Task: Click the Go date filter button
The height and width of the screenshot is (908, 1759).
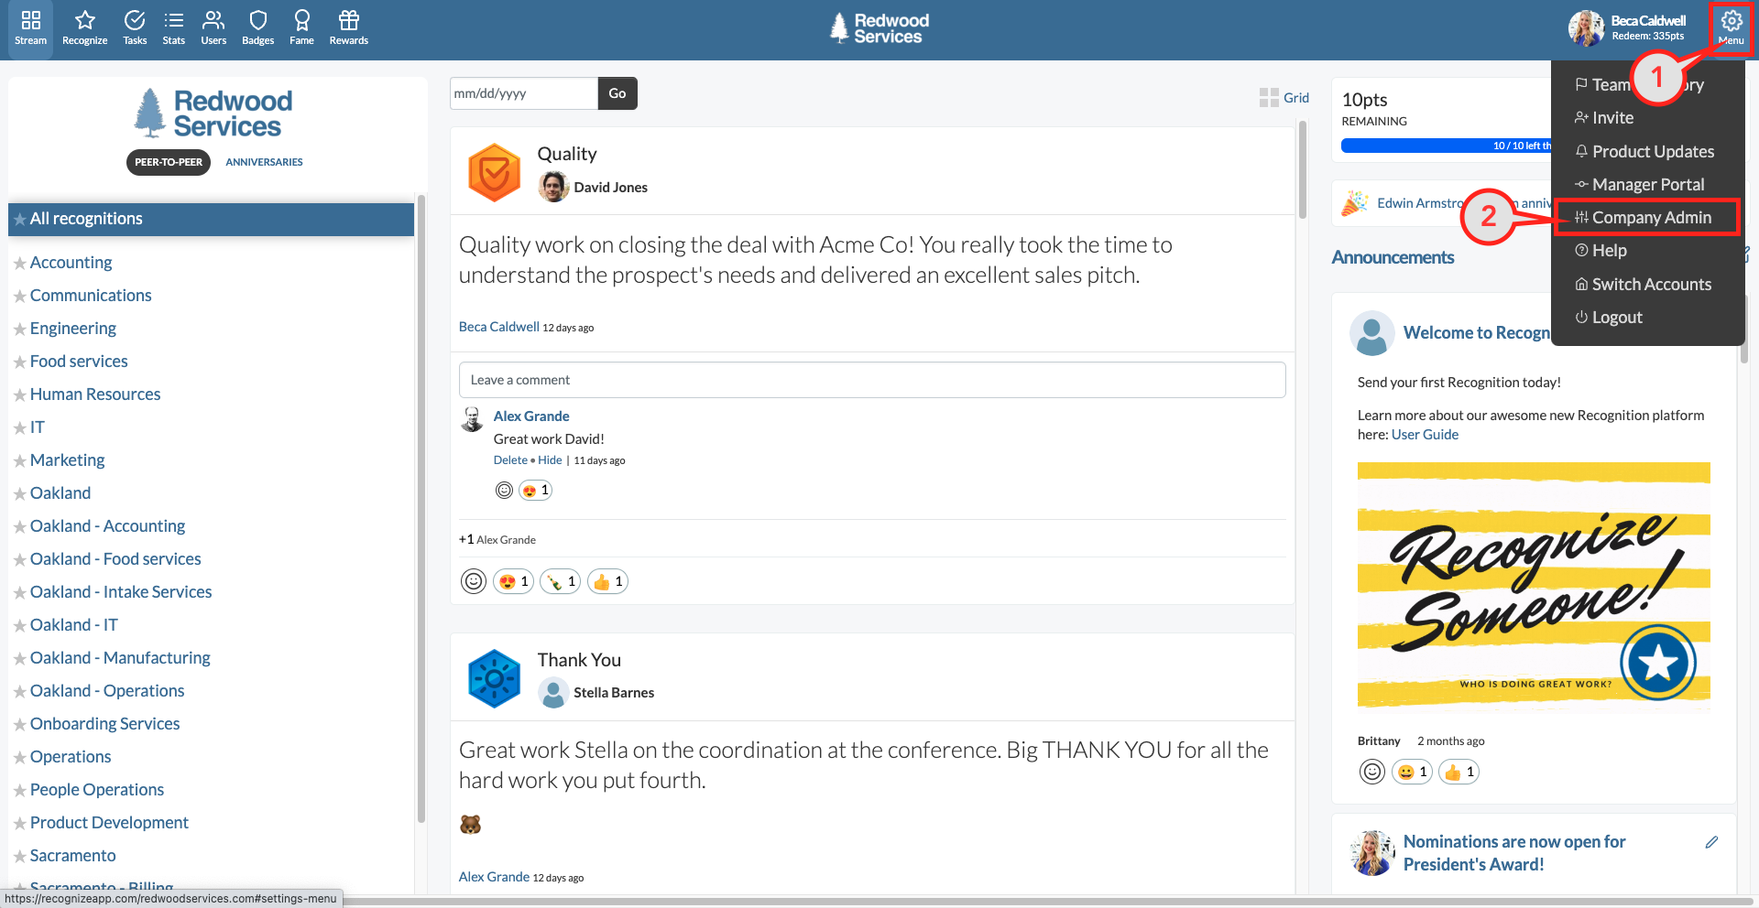Action: click(x=617, y=92)
